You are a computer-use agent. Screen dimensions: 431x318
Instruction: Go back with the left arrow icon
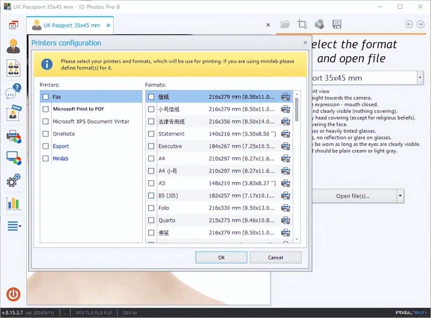(409, 24)
